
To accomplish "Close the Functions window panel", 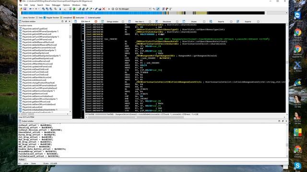I will (70, 21).
